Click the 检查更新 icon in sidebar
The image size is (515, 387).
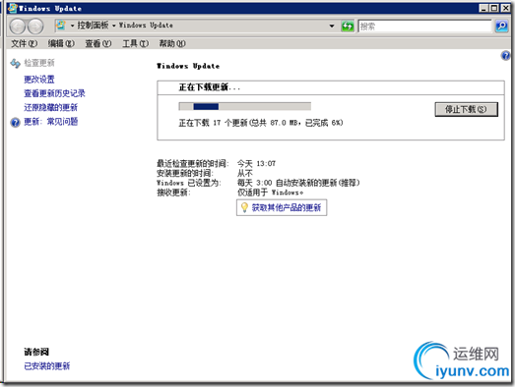(15, 63)
